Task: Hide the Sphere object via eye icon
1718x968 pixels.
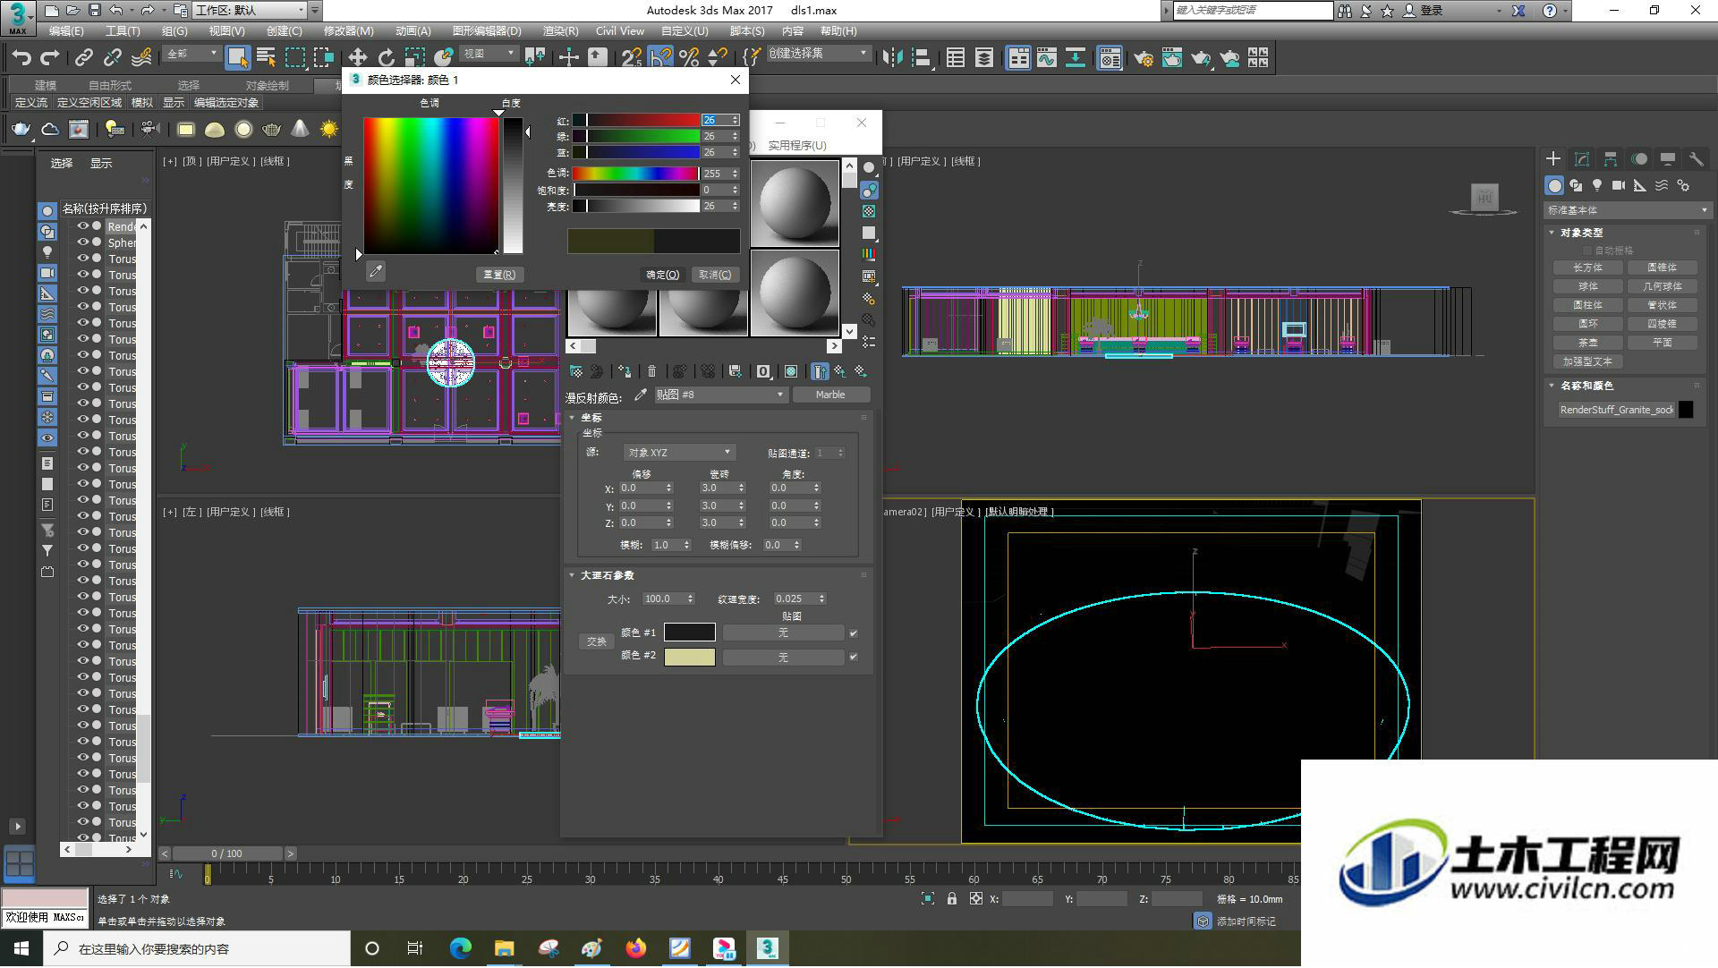Action: pos(82,242)
